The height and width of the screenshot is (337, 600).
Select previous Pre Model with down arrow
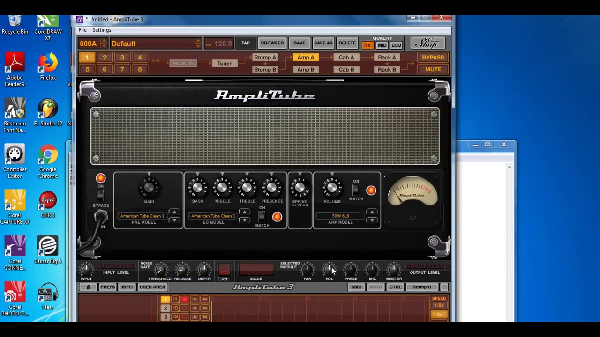click(174, 220)
